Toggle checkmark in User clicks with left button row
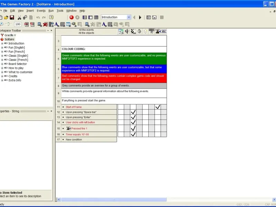The height and width of the screenshot is (207, 276). click(133, 122)
